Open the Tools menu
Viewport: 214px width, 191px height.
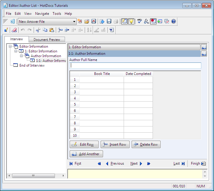point(57,14)
